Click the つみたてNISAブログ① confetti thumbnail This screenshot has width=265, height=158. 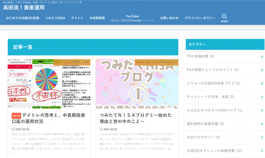pos(137,84)
